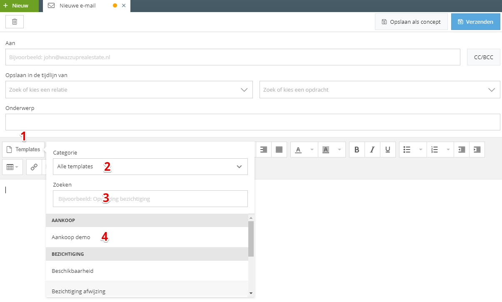Viewport: 502px width, 302px height.
Task: Open the Templates button
Action: coord(24,149)
